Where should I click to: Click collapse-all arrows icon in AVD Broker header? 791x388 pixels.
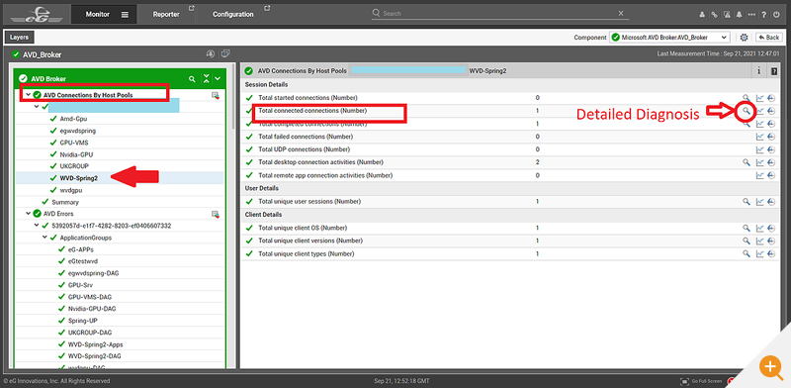click(x=206, y=79)
